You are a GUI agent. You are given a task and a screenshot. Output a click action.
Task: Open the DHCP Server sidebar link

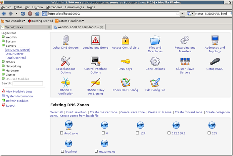pos(15,54)
